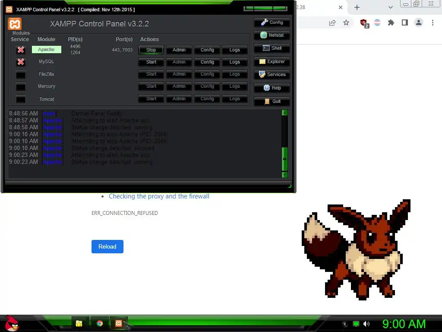Toggle Mercury service checkbox
The height and width of the screenshot is (332, 442).
coord(21,86)
